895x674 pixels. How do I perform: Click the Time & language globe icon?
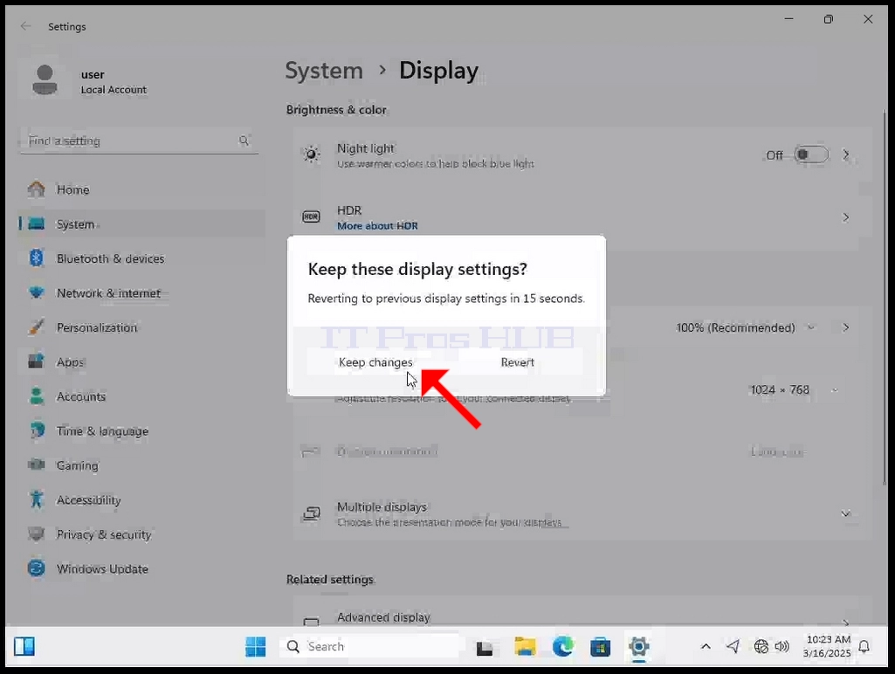coord(37,430)
